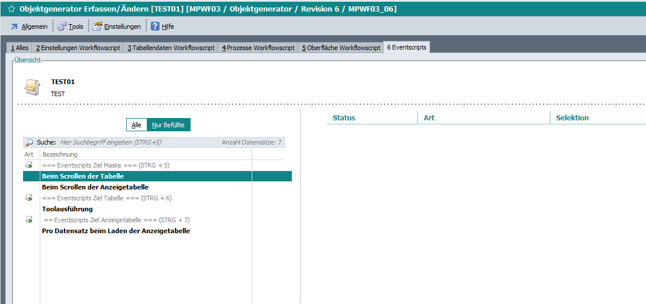Click the Bezeichnung column header
Viewport: 646px width, 304px height.
[x=60, y=154]
